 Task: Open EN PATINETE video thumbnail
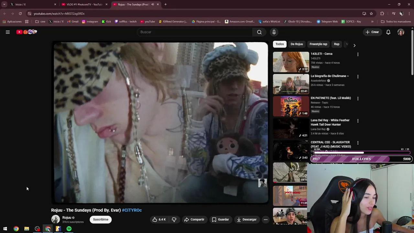coord(291,106)
